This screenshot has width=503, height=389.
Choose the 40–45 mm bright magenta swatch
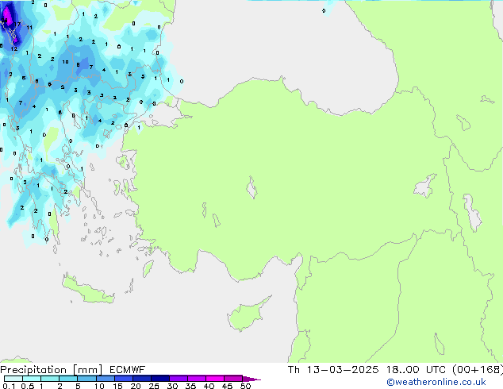click(215, 379)
